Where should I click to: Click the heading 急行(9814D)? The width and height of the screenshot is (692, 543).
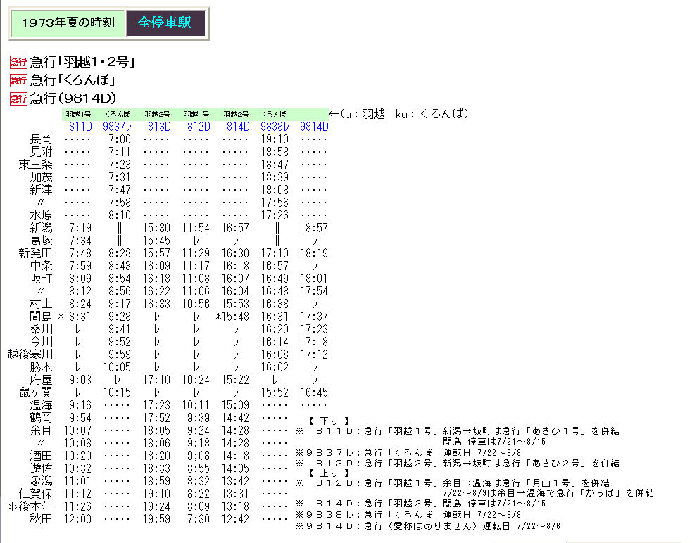click(x=73, y=98)
